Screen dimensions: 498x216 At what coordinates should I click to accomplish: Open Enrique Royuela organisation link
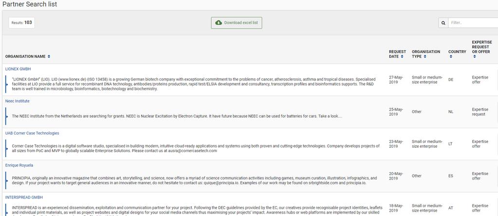[19, 165]
